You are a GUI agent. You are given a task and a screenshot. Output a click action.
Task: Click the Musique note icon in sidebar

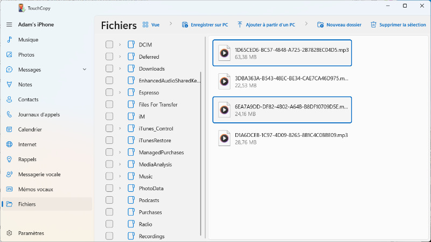click(x=9, y=40)
